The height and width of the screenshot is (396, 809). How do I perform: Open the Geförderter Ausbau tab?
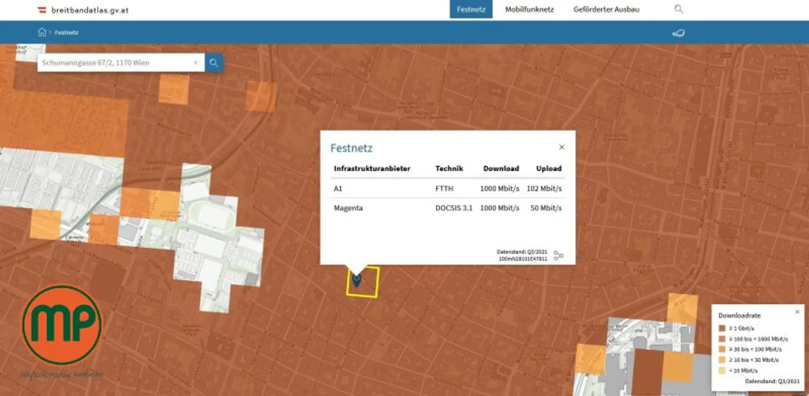606,9
